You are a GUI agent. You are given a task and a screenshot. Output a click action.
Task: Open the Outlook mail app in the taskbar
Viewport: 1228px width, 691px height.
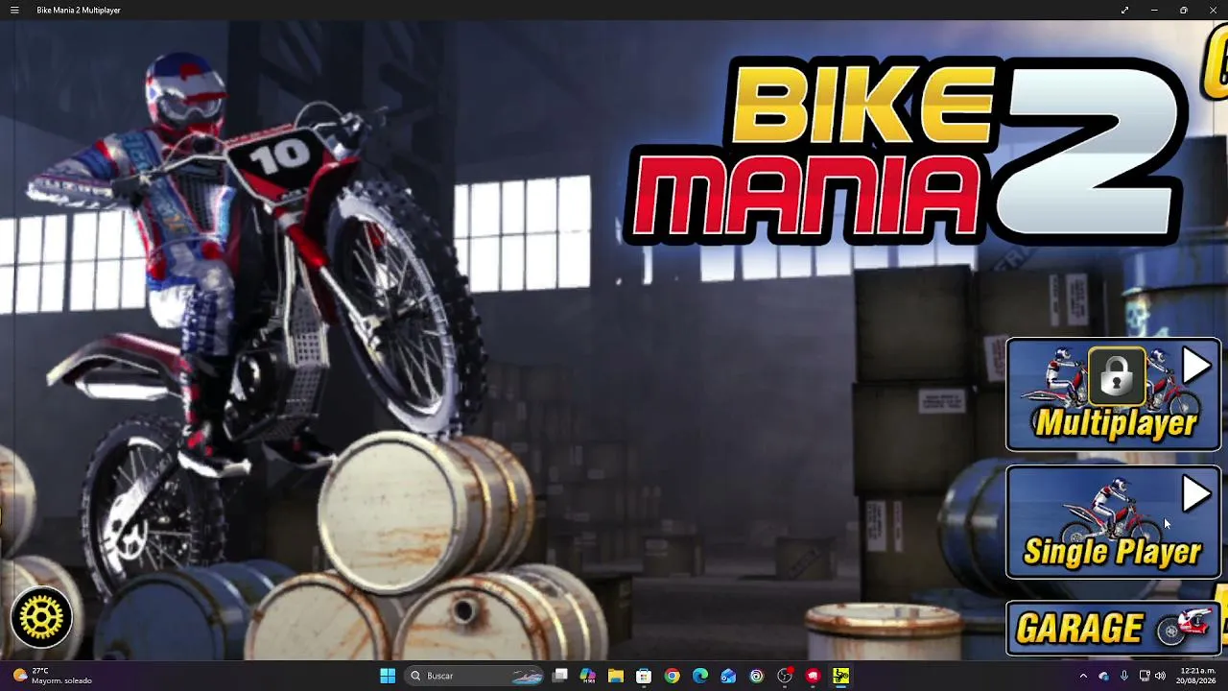pos(728,676)
